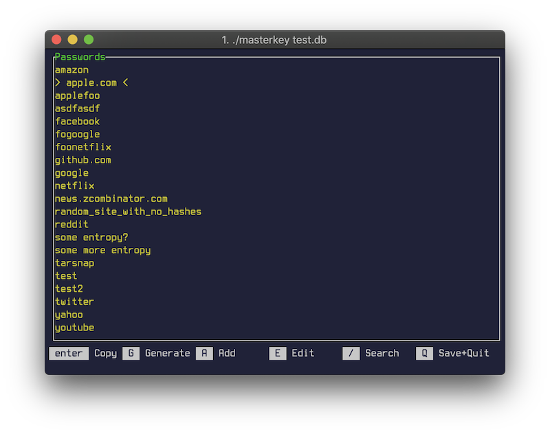The height and width of the screenshot is (434, 550).
Task: Click the window title masterkey test.db
Action: 274,40
